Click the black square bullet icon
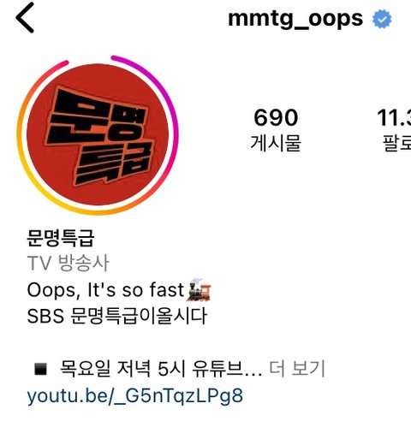411x427 pixels. pyautogui.click(x=40, y=369)
